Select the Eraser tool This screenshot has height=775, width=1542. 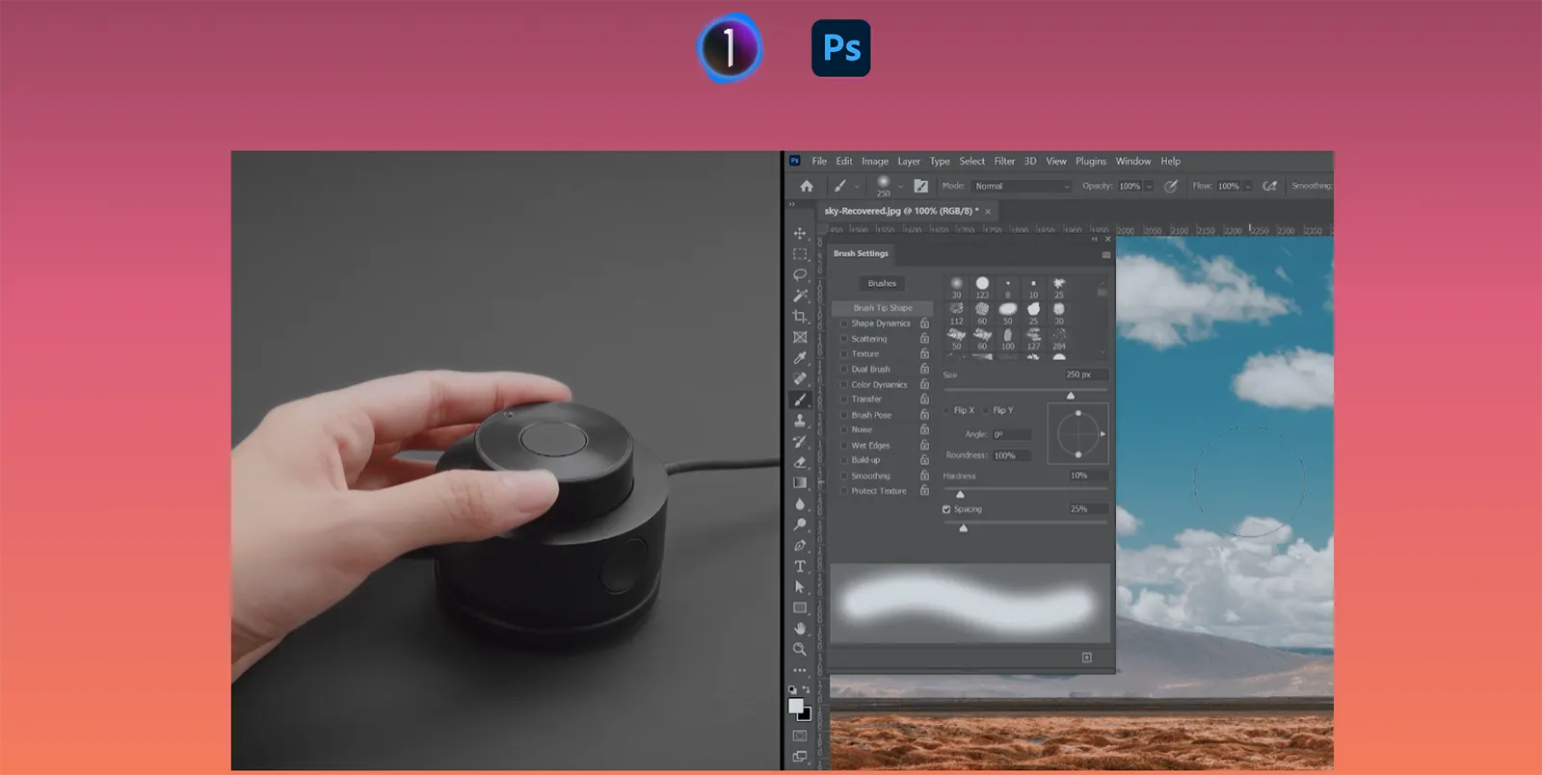coord(800,462)
